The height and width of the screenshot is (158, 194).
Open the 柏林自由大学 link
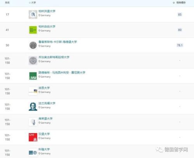[47, 26]
